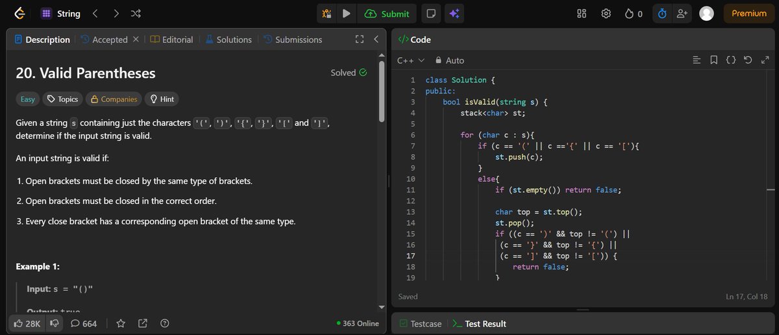
Task: Format the code with lines icon
Action: 697,60
